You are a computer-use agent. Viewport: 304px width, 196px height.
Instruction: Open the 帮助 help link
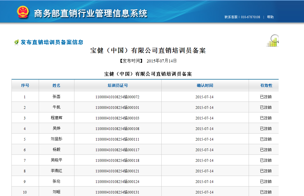270,17
